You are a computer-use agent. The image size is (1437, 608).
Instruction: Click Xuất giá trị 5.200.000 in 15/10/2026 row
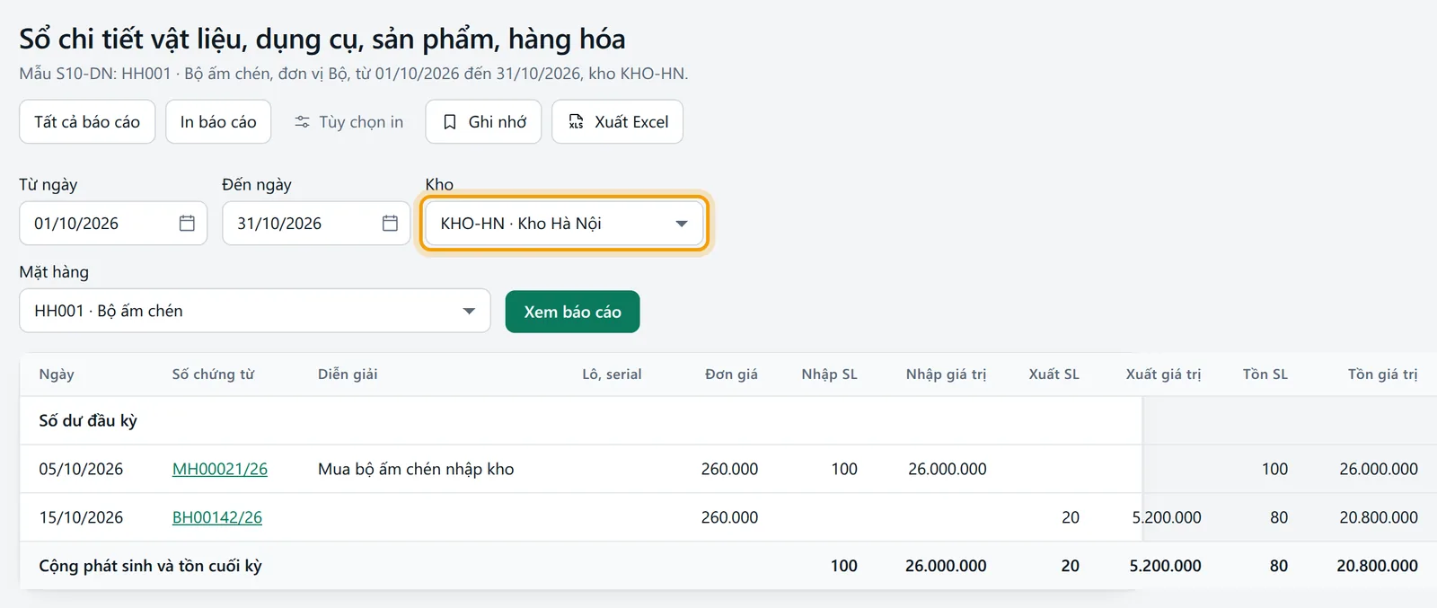click(x=1167, y=517)
